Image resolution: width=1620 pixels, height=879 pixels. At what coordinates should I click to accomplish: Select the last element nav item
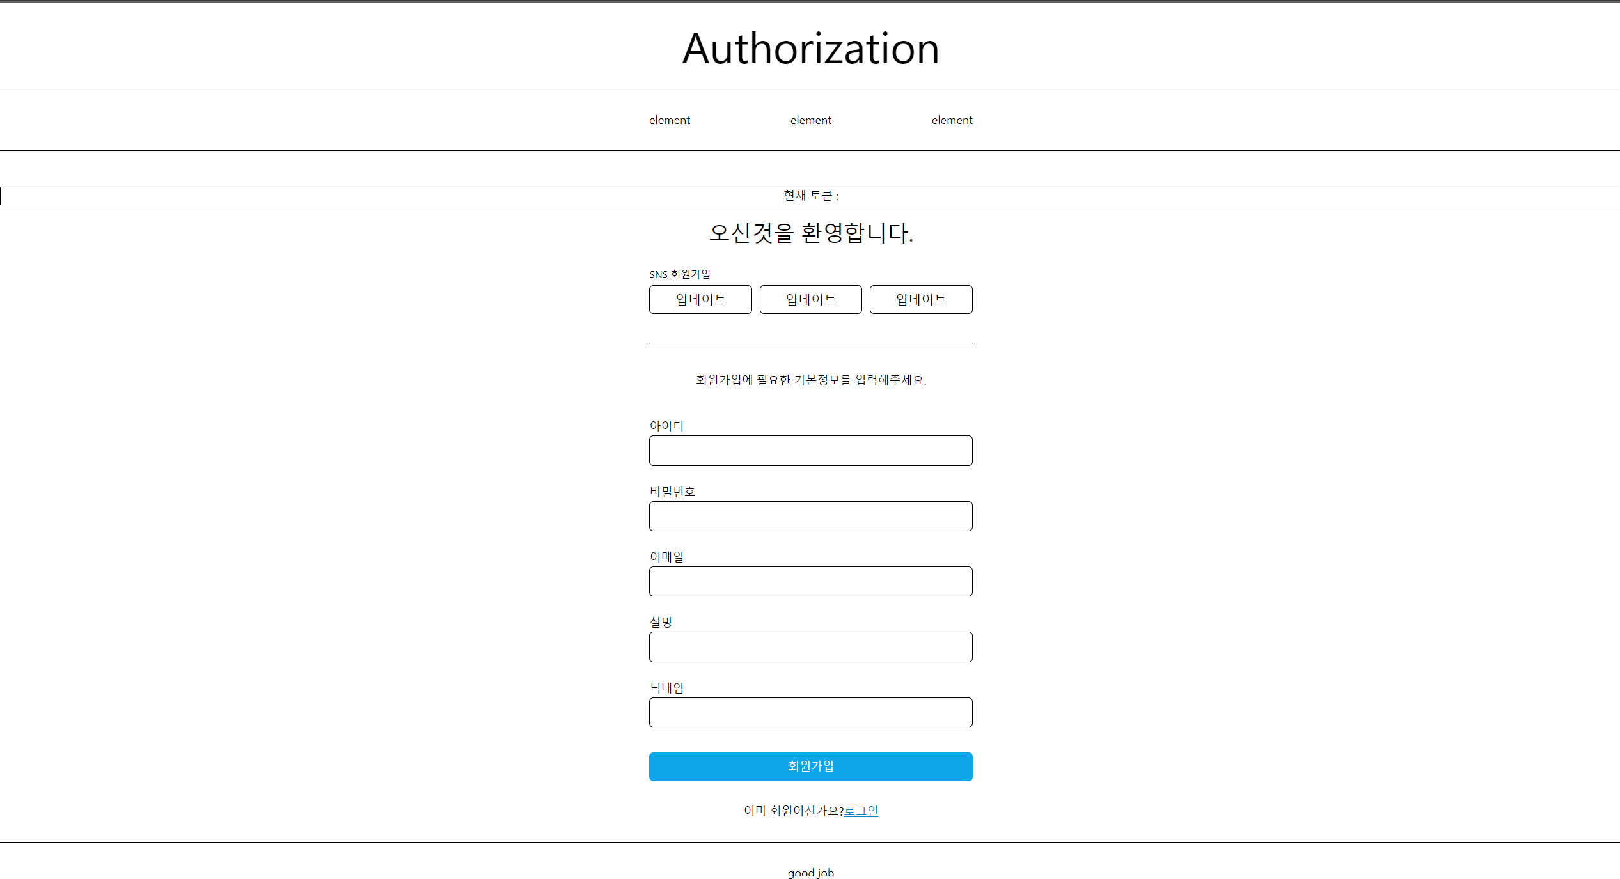[952, 120]
